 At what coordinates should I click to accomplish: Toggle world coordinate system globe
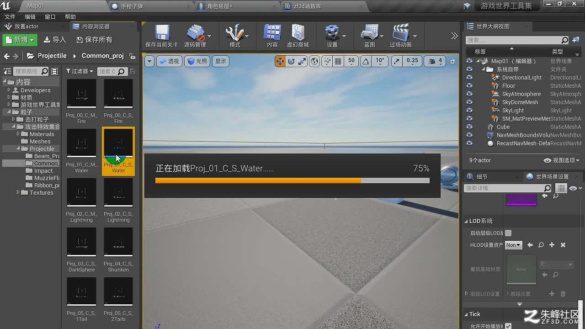[x=314, y=61]
